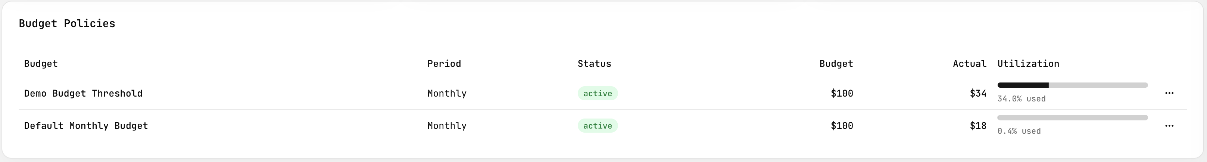This screenshot has height=162, width=1207.
Task: Open the Default Monthly Budget policy
Action: click(86, 126)
